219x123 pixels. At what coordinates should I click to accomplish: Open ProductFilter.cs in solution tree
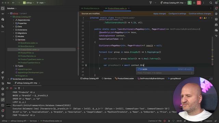click(x=27, y=53)
